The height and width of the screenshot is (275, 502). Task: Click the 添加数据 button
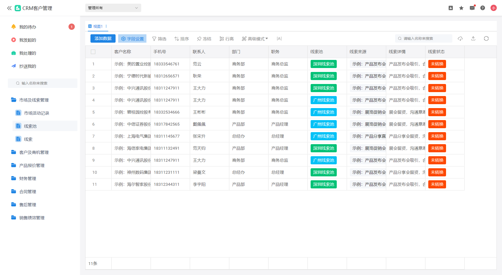pyautogui.click(x=103, y=38)
